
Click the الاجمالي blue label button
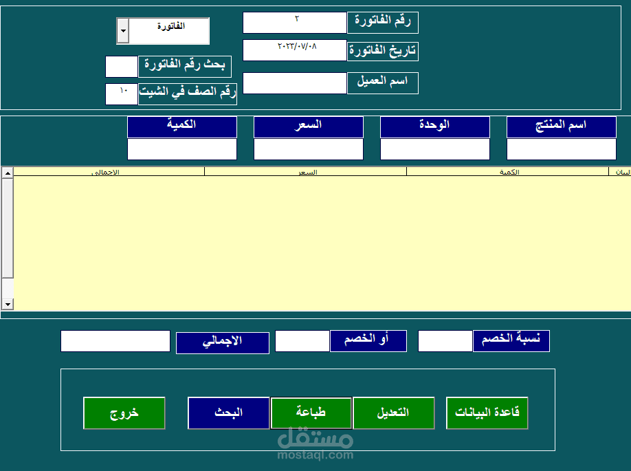point(223,343)
